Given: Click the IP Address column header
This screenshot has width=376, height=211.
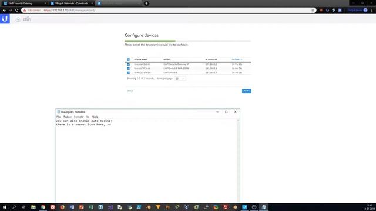Looking at the screenshot, I should [x=211, y=59].
